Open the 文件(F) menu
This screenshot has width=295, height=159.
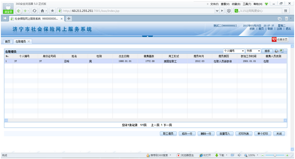coord(214,4)
